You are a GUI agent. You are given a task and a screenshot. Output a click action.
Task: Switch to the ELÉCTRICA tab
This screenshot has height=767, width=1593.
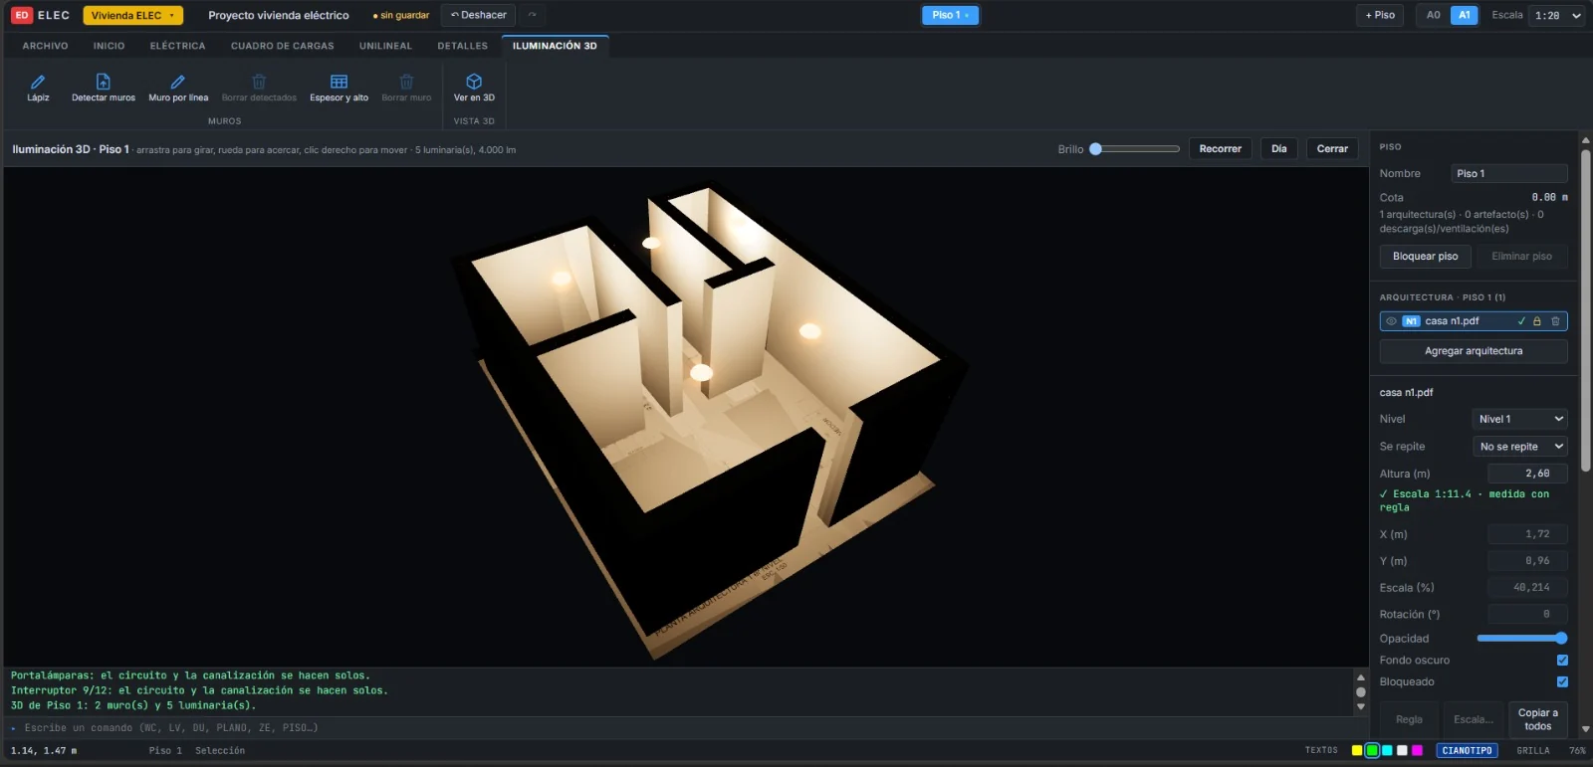[x=177, y=46]
